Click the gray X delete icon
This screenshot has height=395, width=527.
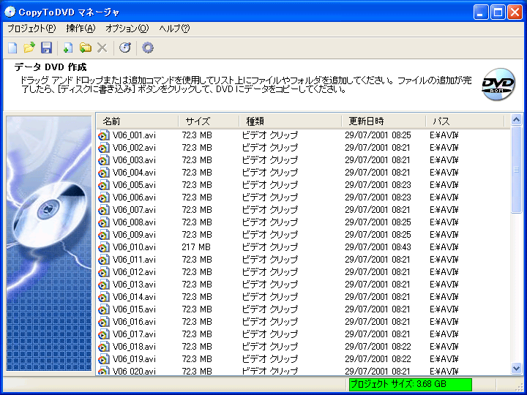(102, 48)
